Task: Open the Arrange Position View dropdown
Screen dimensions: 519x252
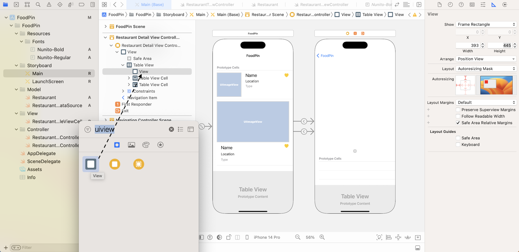Action: [486, 59]
